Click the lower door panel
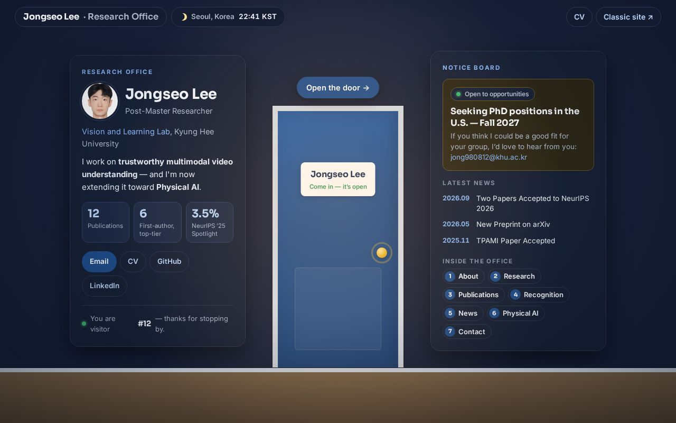Image resolution: width=676 pixels, height=423 pixels. [x=338, y=309]
